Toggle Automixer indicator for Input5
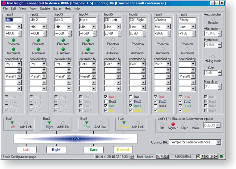This screenshot has height=169, width=236. point(113,49)
